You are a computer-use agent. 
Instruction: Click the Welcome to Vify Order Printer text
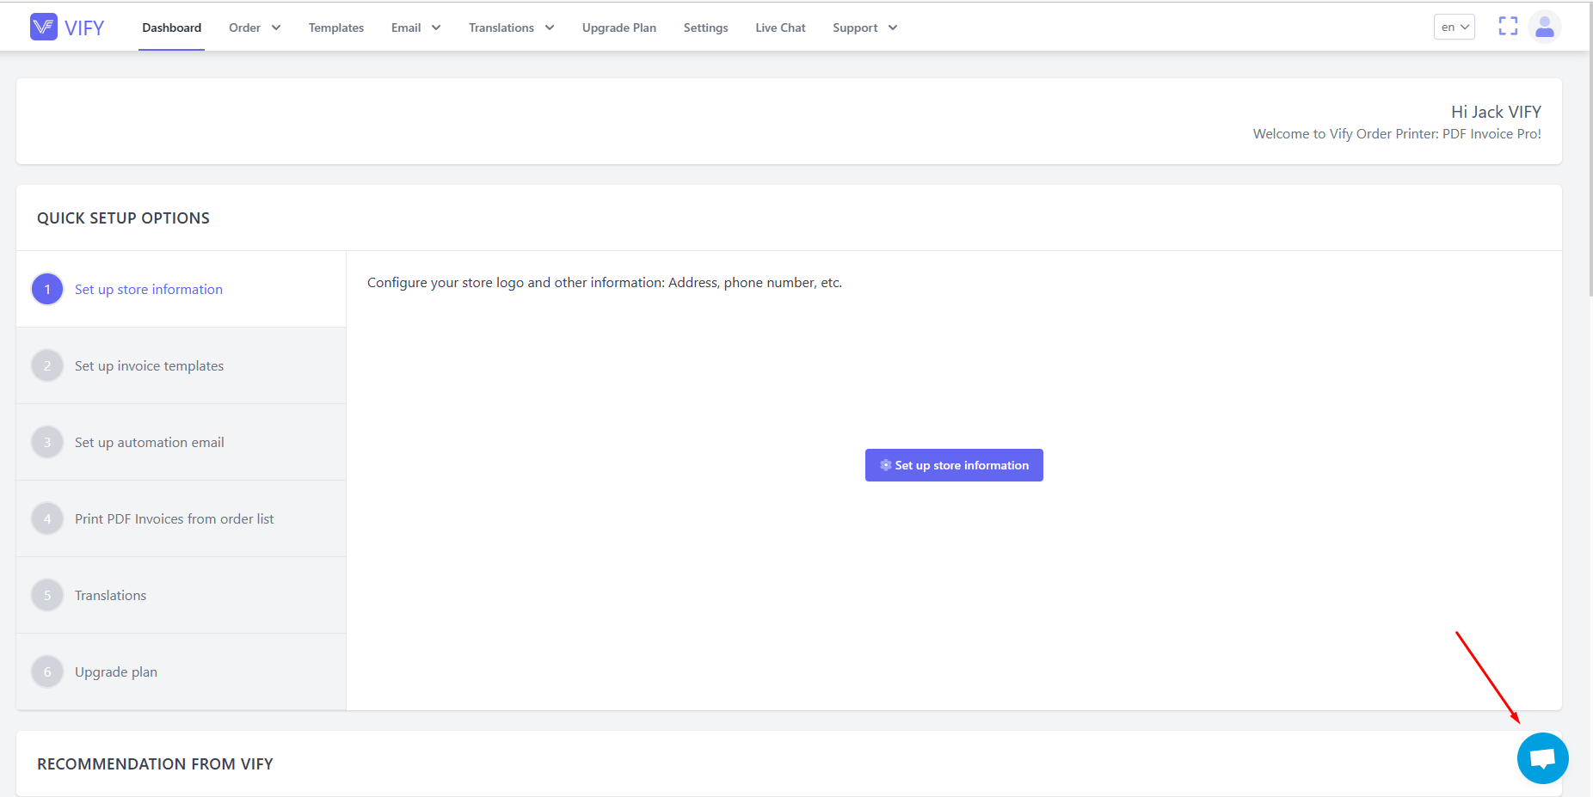[x=1397, y=134]
